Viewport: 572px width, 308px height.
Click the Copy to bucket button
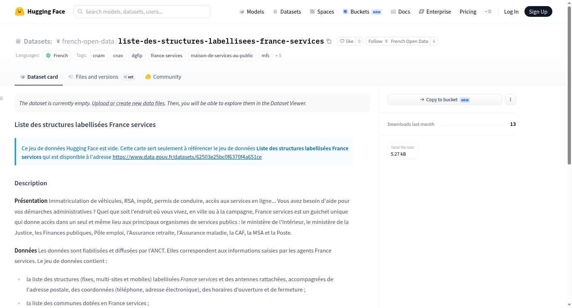445,99
